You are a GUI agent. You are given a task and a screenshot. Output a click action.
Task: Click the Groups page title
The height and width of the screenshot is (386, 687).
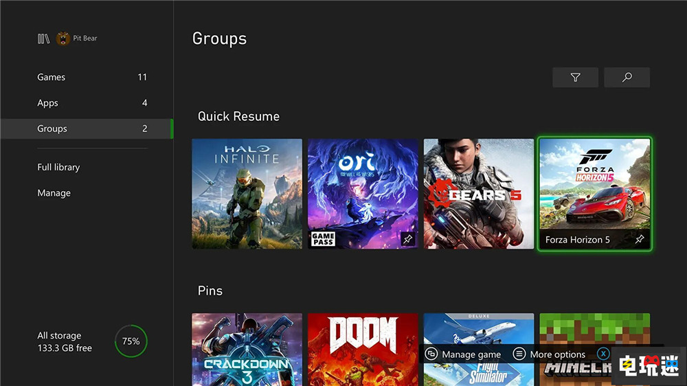click(220, 38)
